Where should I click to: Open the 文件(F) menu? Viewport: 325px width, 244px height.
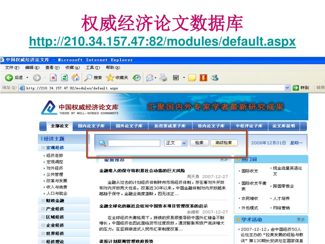[x=12, y=68]
